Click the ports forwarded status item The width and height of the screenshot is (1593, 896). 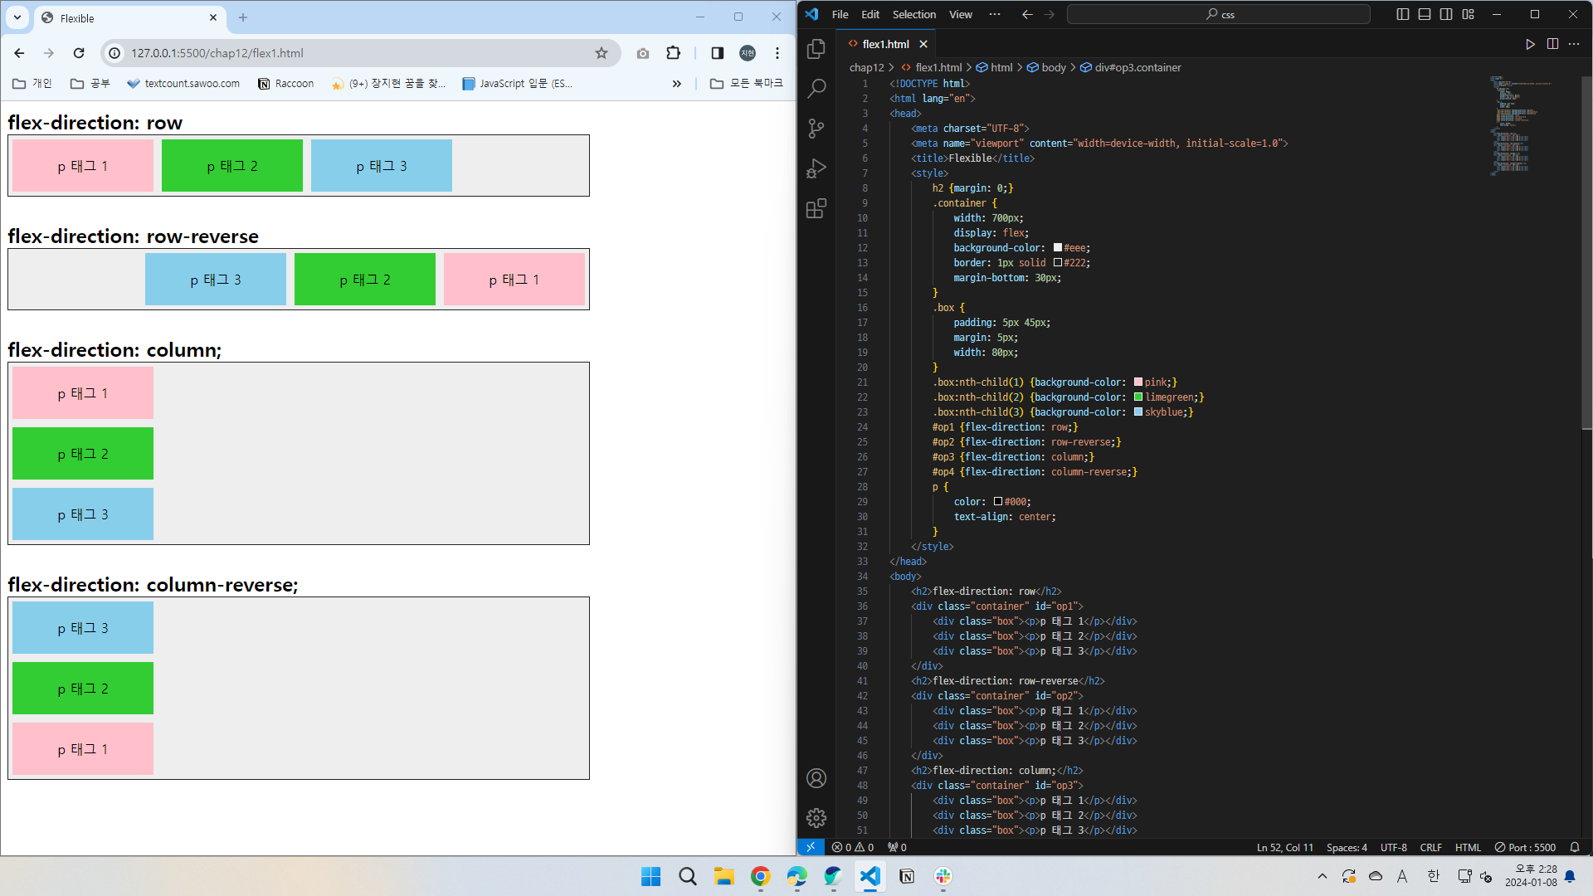[897, 847]
